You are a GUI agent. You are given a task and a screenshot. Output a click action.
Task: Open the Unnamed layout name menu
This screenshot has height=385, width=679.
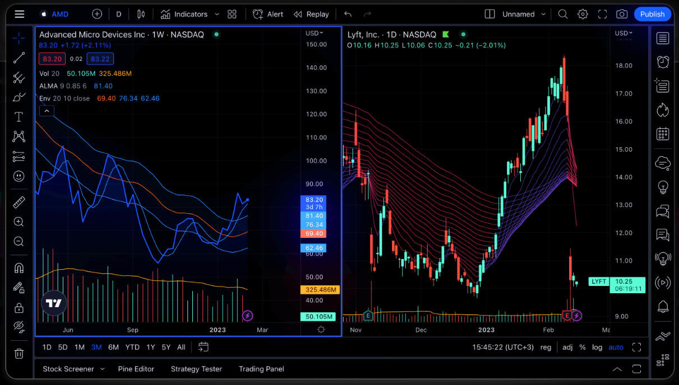[x=518, y=14]
